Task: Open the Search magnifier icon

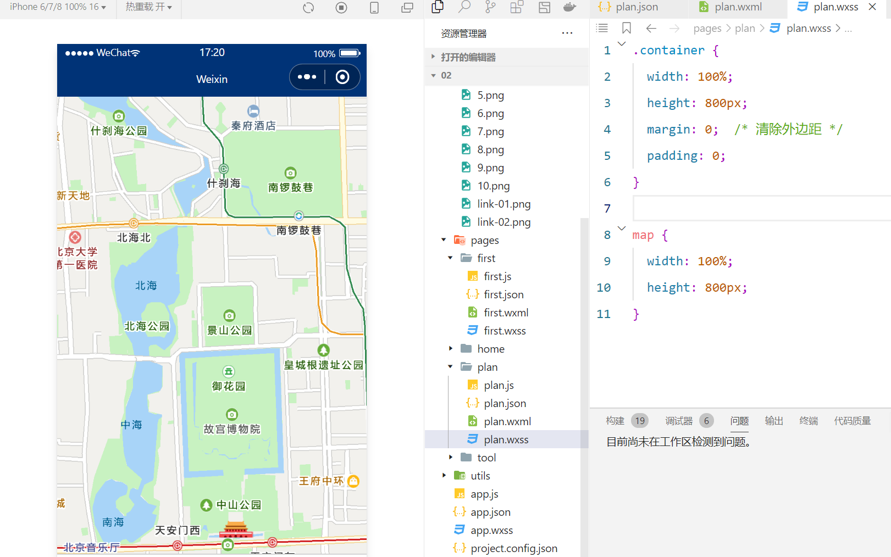Action: coord(464,7)
